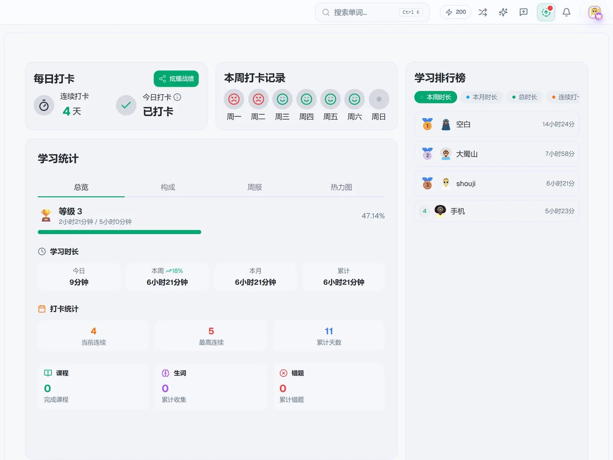This screenshot has height=460, width=613.
Task: Switch to the 周报 tab
Action: coord(255,187)
